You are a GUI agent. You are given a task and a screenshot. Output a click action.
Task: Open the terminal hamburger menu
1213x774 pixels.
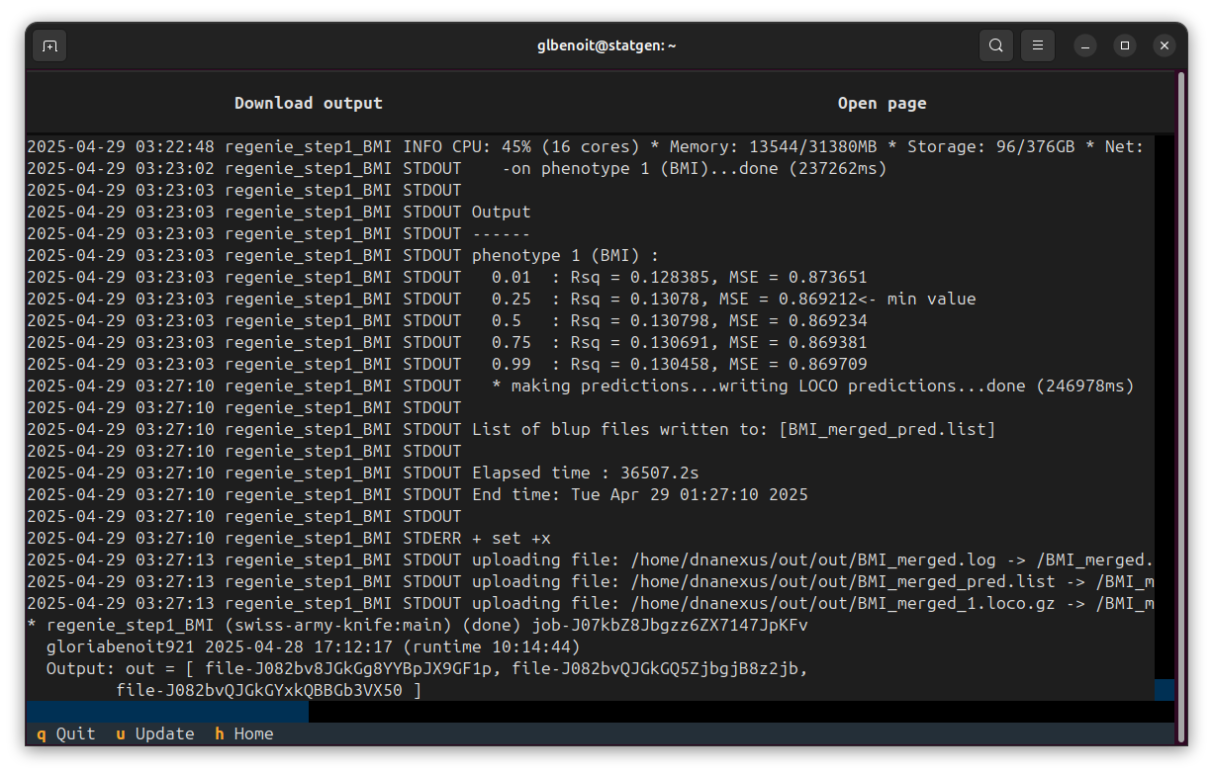click(1038, 45)
